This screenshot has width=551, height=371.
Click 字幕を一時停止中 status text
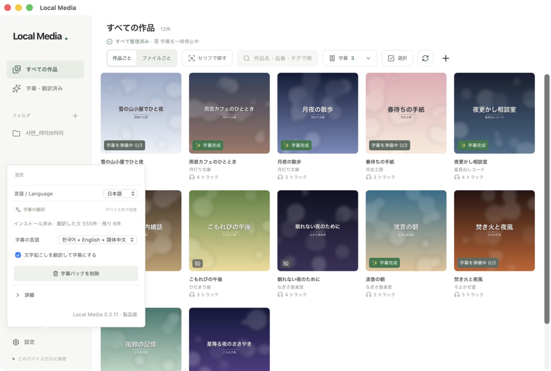pos(180,41)
